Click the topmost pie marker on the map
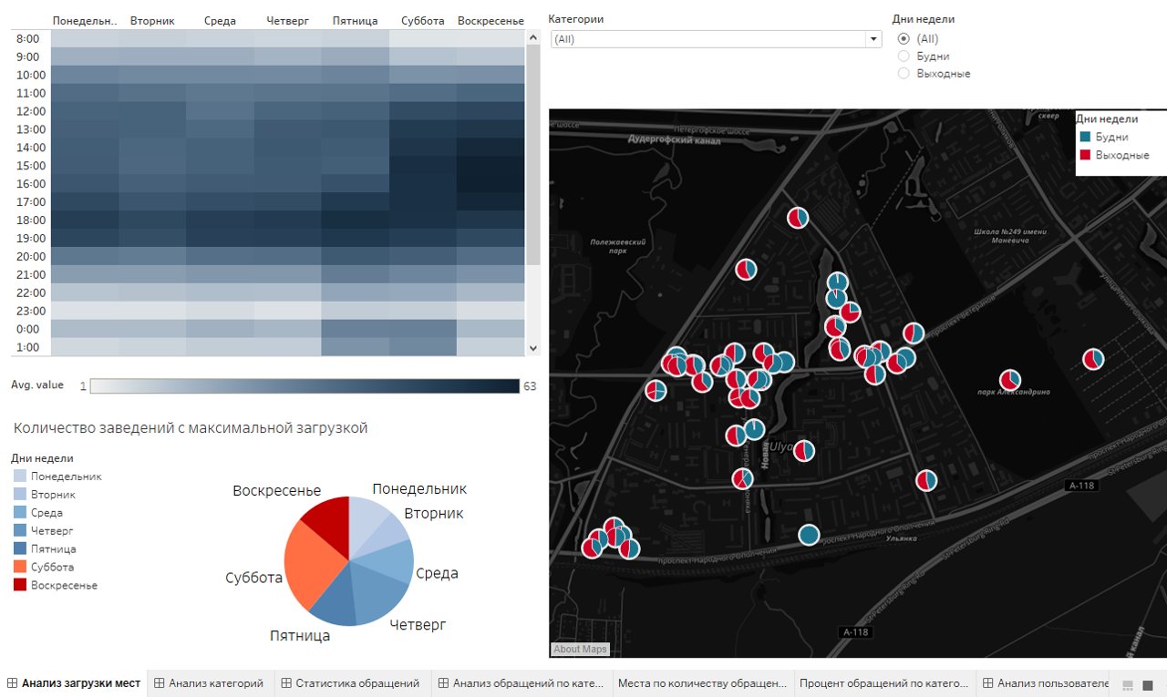The width and height of the screenshot is (1167, 697). 798,217
